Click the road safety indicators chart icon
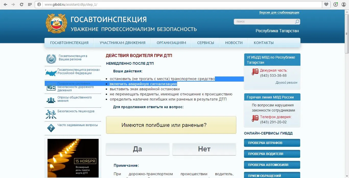The width and height of the screenshot is (349, 178). pyautogui.click(x=51, y=87)
